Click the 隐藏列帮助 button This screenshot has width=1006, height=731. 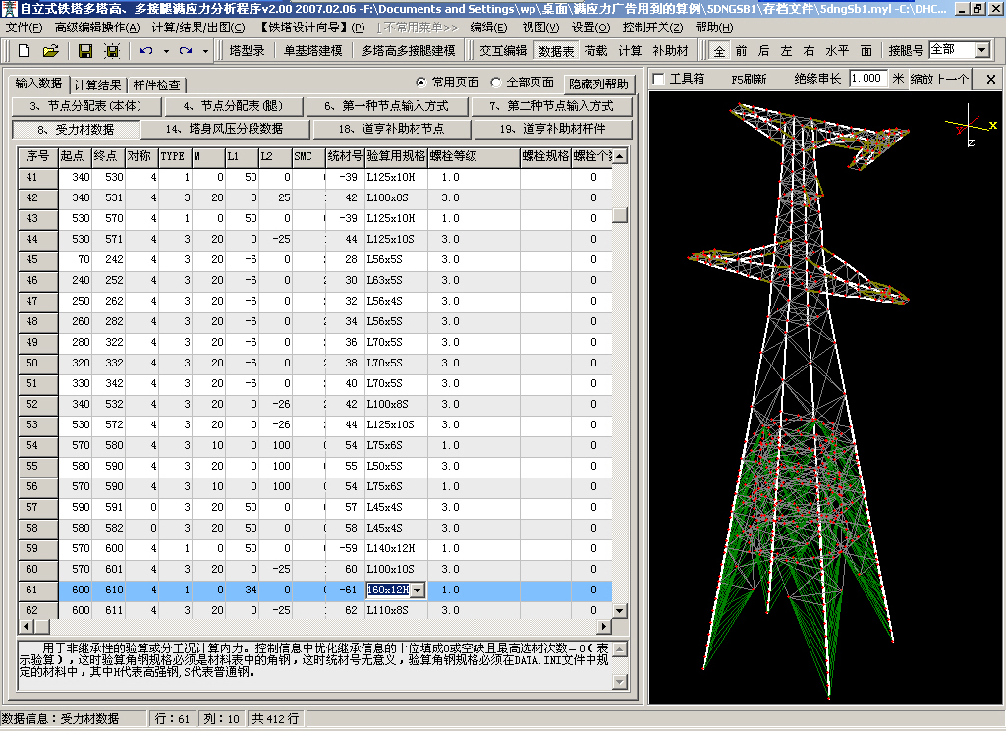598,84
